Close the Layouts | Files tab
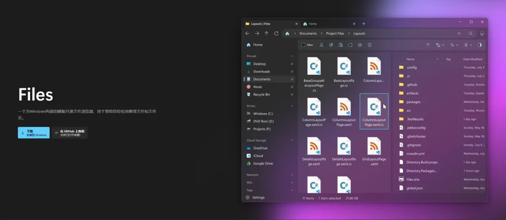Image resolution: width=506 pixels, height=220 pixels. click(297, 24)
